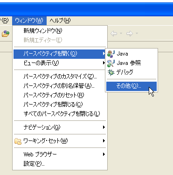The height and width of the screenshot is (175, 173).
Task: Open the ウィンドウ(W) menu
Action: point(29,21)
